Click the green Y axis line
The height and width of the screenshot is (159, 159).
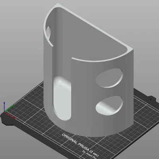pos(9,109)
